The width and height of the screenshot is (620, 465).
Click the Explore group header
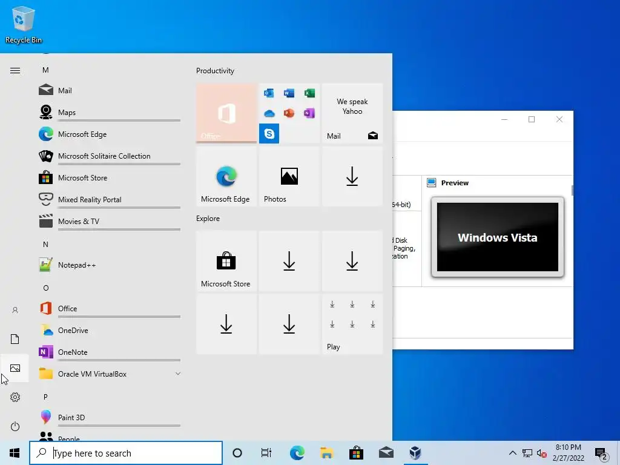[208, 219]
